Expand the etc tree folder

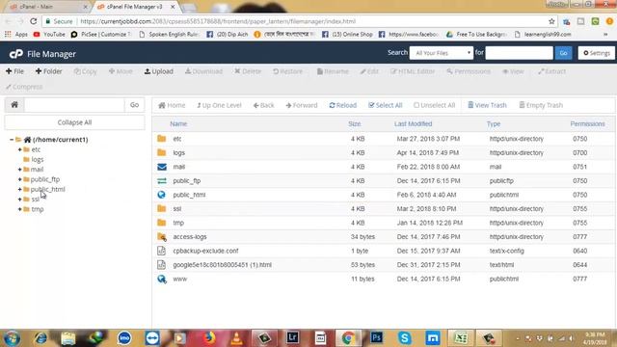pos(19,149)
